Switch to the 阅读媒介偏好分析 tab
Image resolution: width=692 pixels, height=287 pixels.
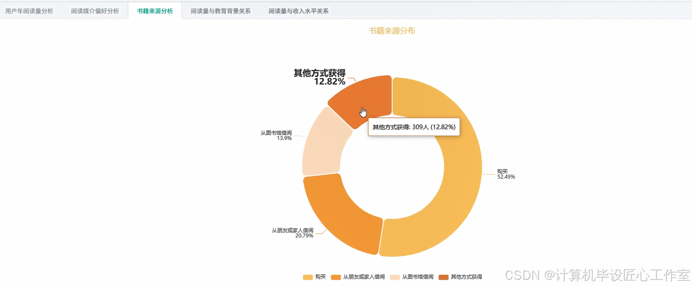coord(95,11)
